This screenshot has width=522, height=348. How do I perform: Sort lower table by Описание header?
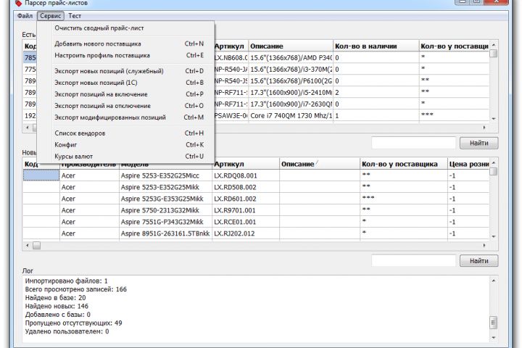point(319,164)
